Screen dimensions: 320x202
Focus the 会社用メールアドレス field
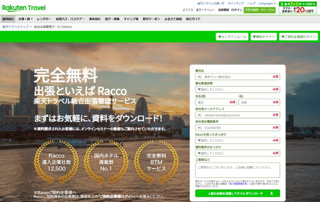tap(238, 115)
